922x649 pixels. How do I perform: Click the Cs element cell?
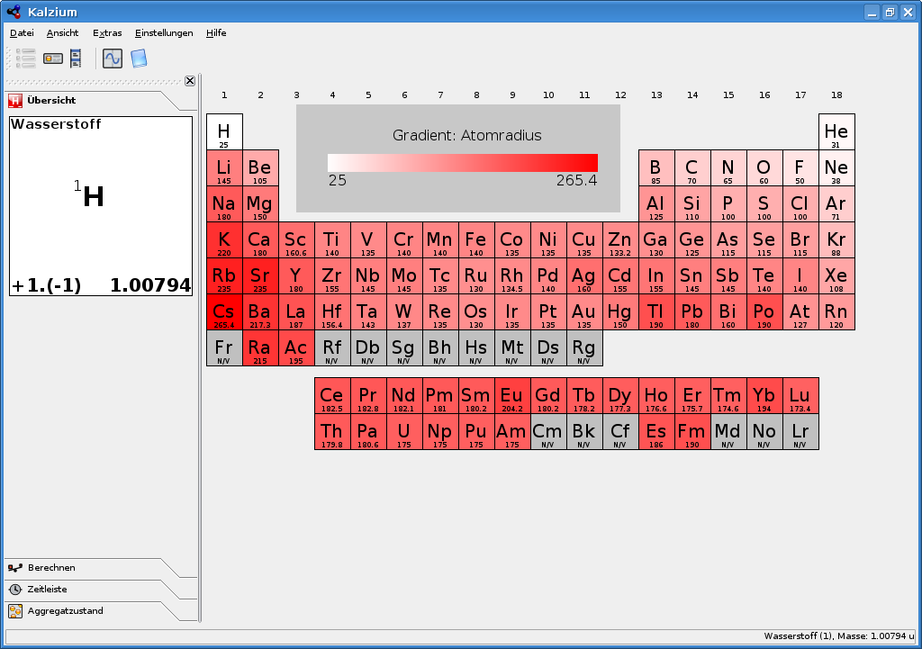click(224, 312)
